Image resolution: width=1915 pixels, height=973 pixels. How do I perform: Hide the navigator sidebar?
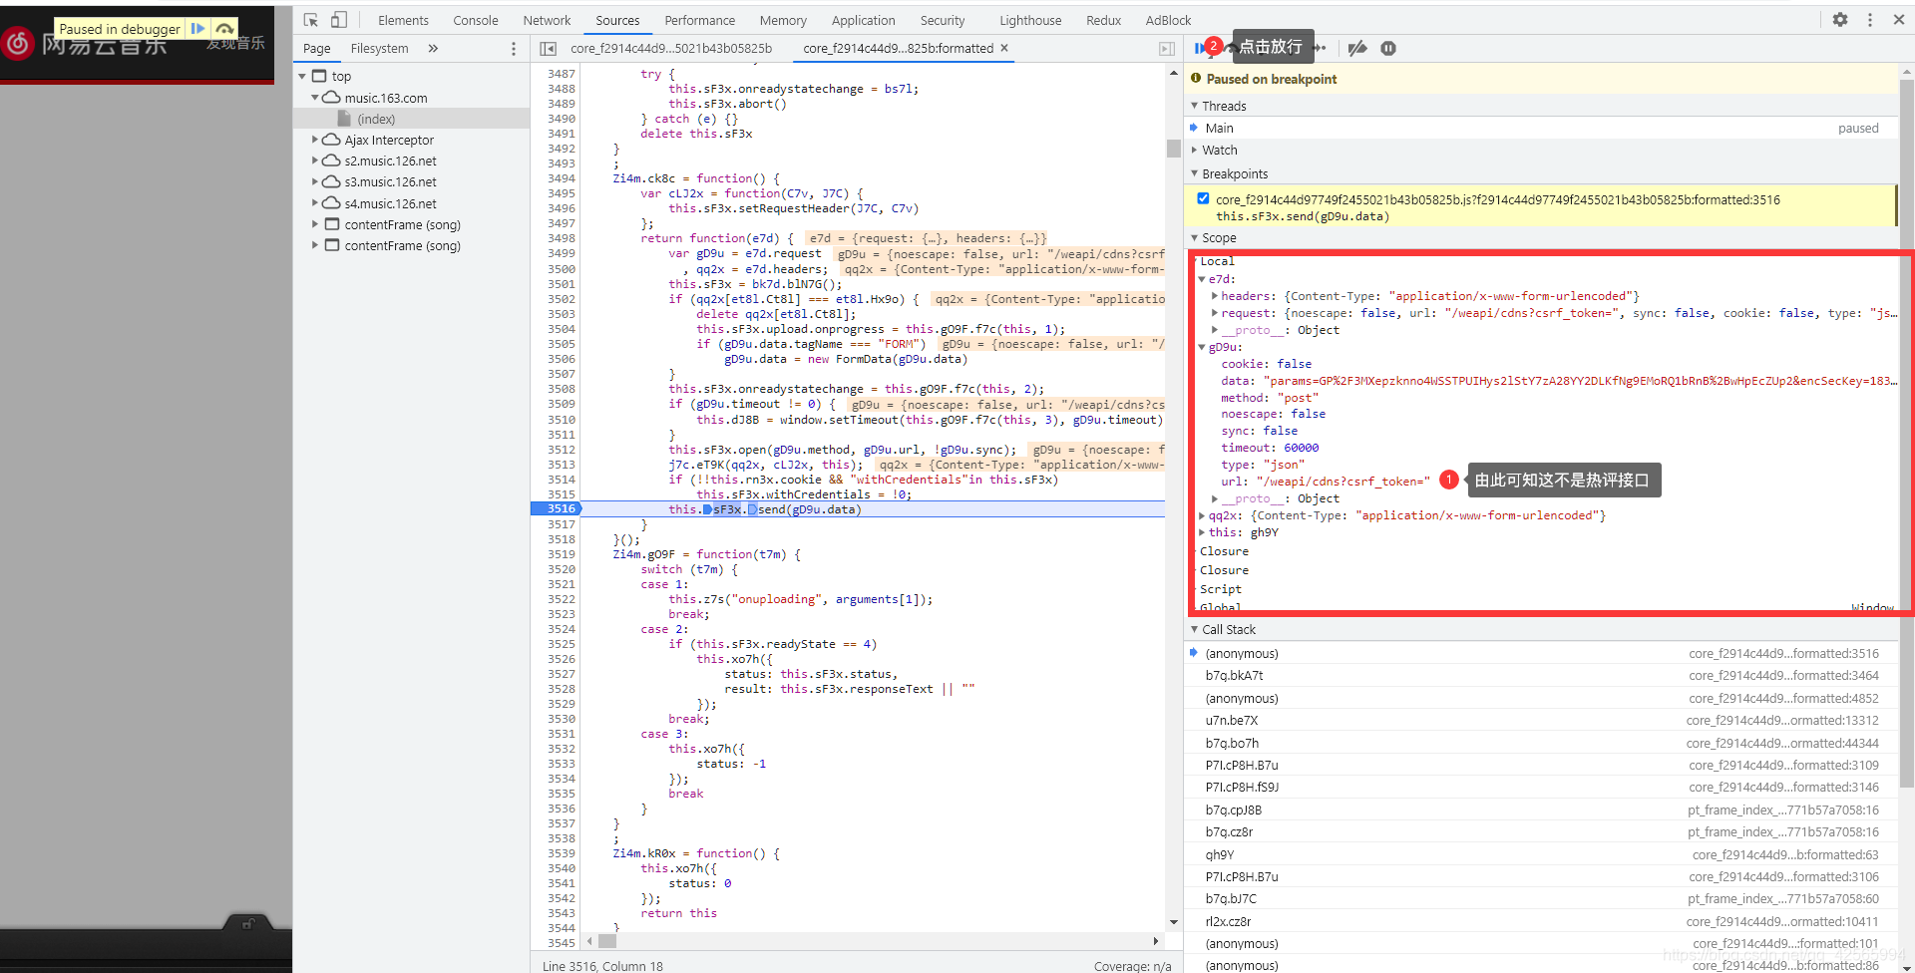click(548, 49)
